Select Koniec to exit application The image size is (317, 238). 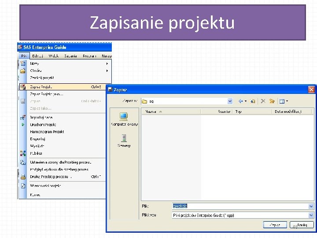point(35,195)
